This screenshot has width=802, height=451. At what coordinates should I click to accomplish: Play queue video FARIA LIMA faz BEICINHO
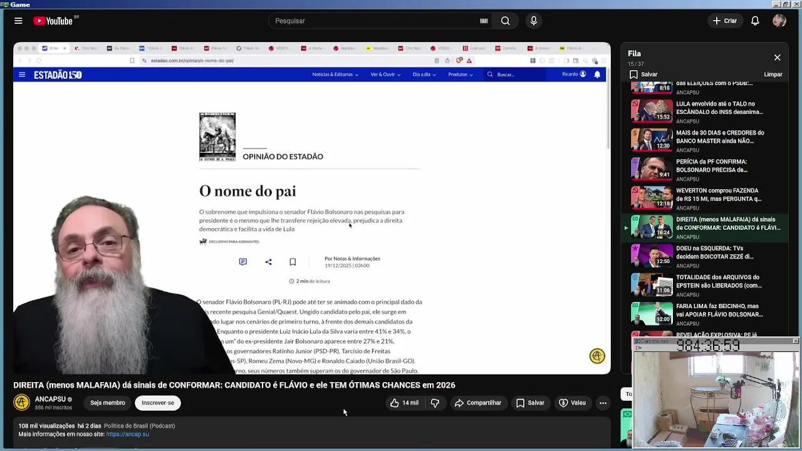(706, 314)
